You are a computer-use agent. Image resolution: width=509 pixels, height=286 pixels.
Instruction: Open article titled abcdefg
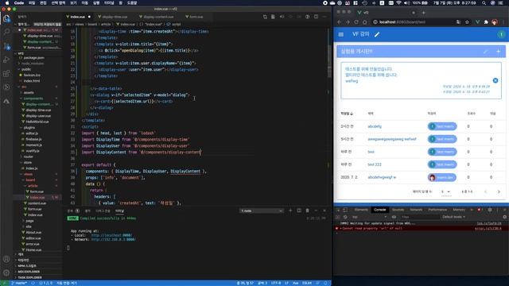[375, 126]
